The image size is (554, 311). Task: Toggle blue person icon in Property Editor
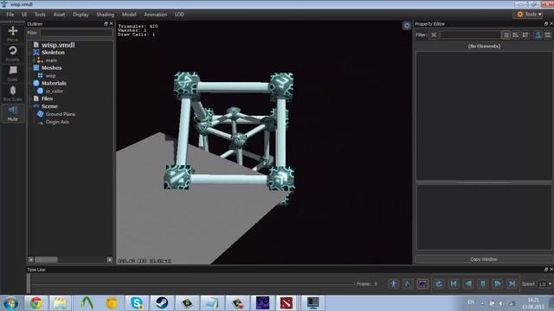click(x=538, y=35)
